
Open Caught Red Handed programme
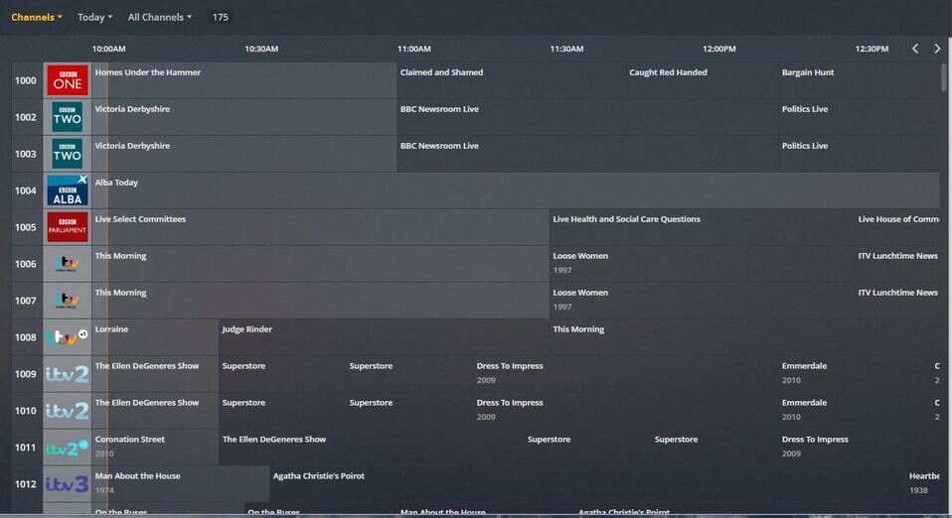point(702,80)
